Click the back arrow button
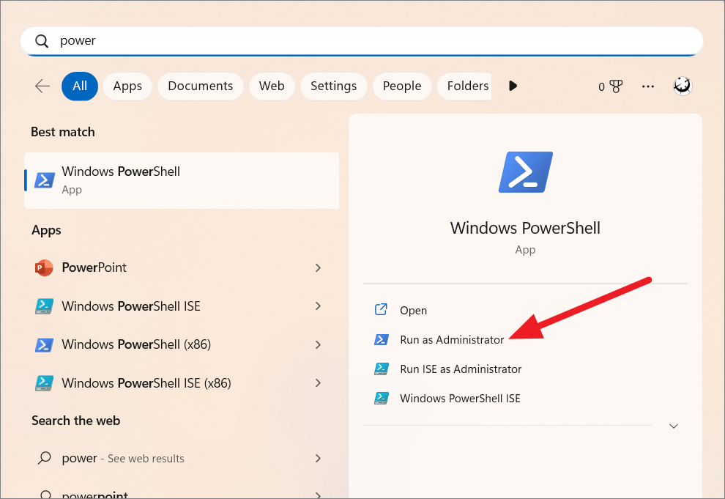Image resolution: width=725 pixels, height=499 pixels. pyautogui.click(x=42, y=86)
